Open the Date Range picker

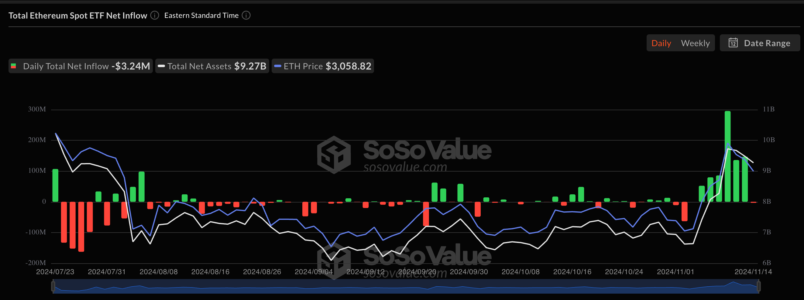point(760,43)
